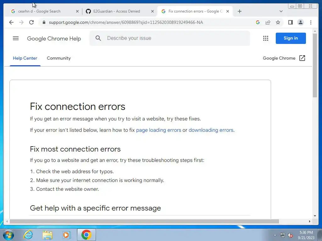This screenshot has width=322, height=241.
Task: Bookmark this page with the star
Action: (x=278, y=22)
